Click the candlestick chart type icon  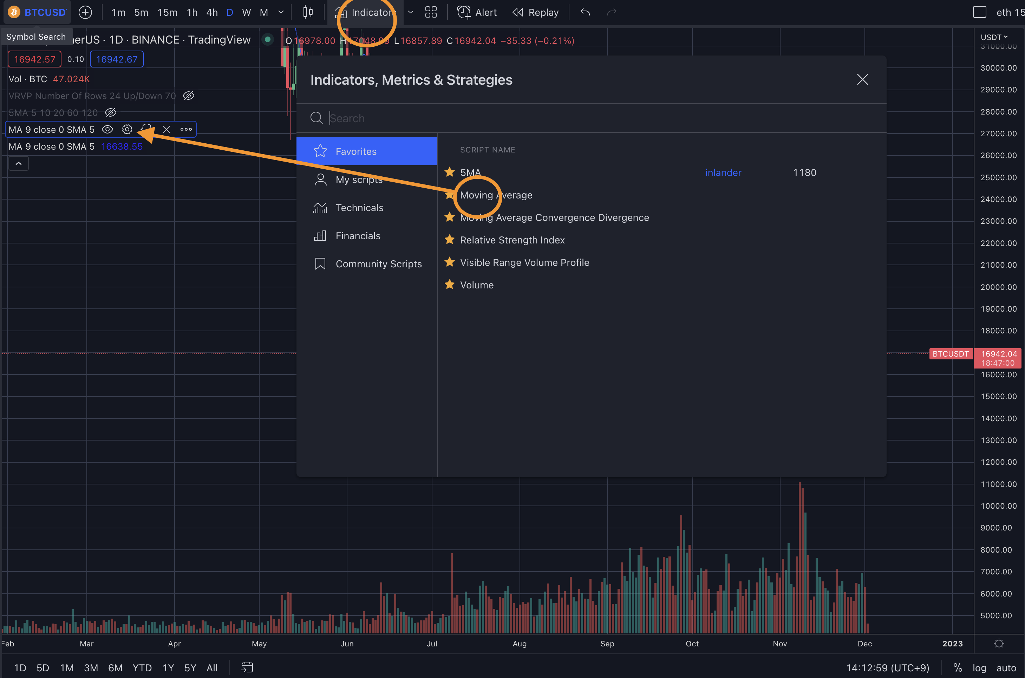308,12
